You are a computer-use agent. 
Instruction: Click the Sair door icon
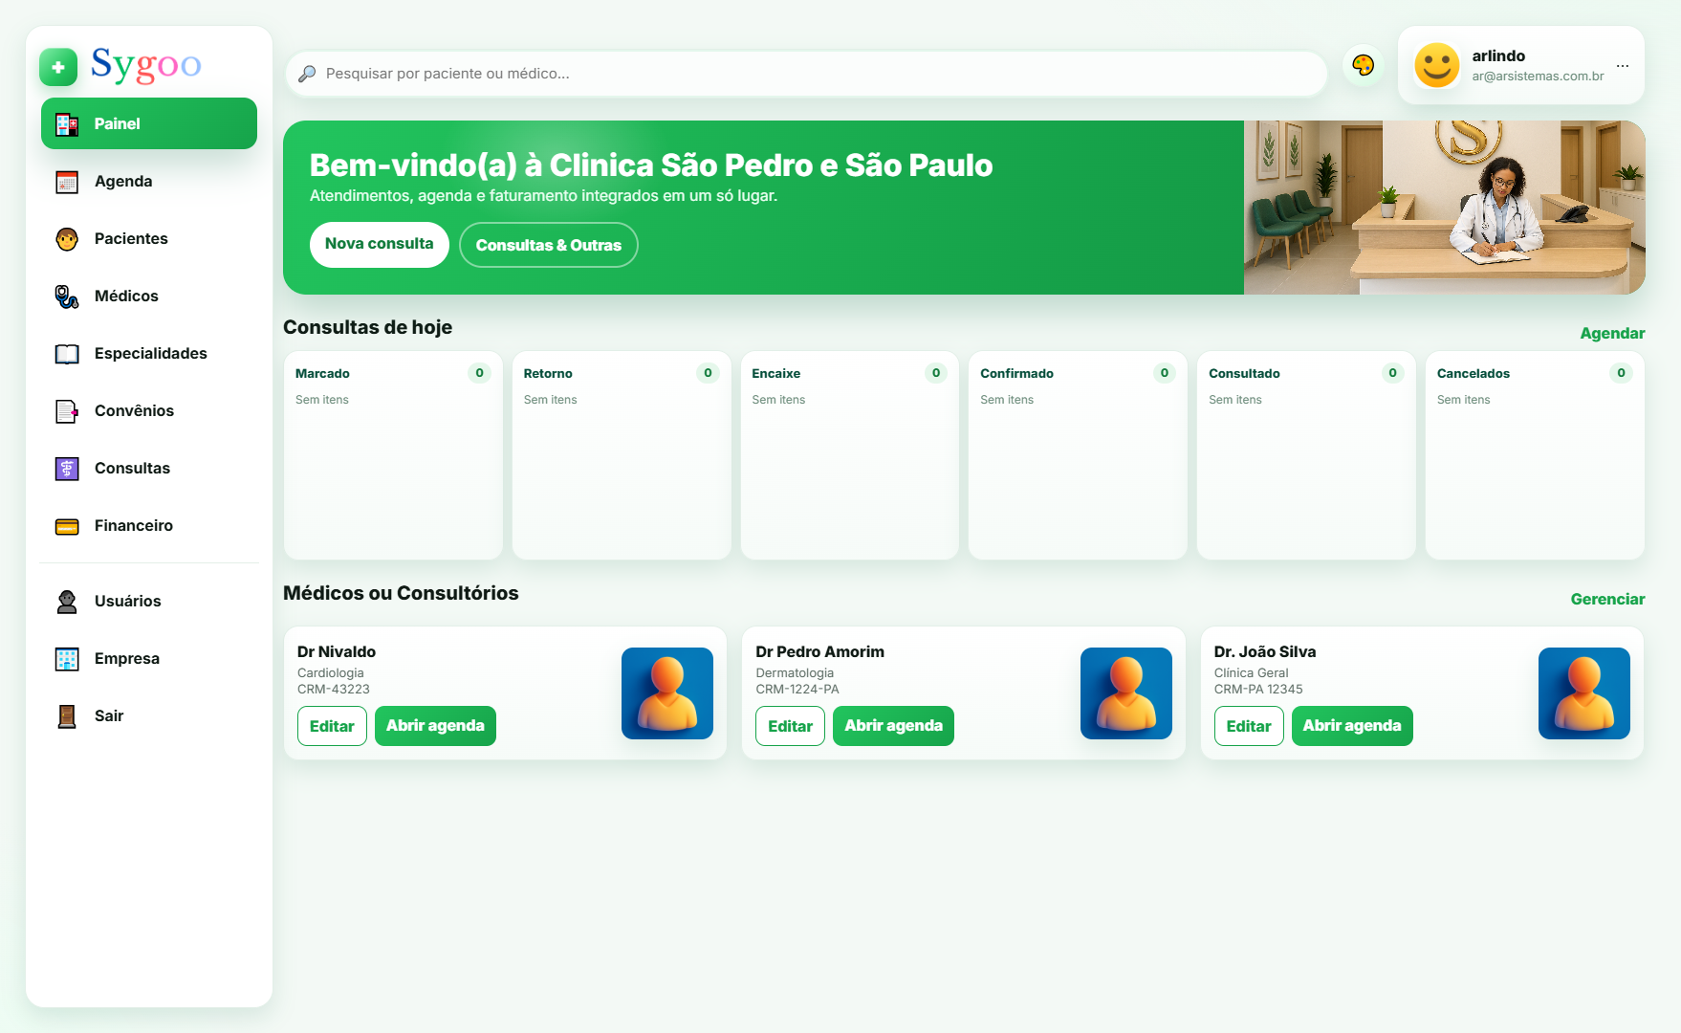pos(67,716)
